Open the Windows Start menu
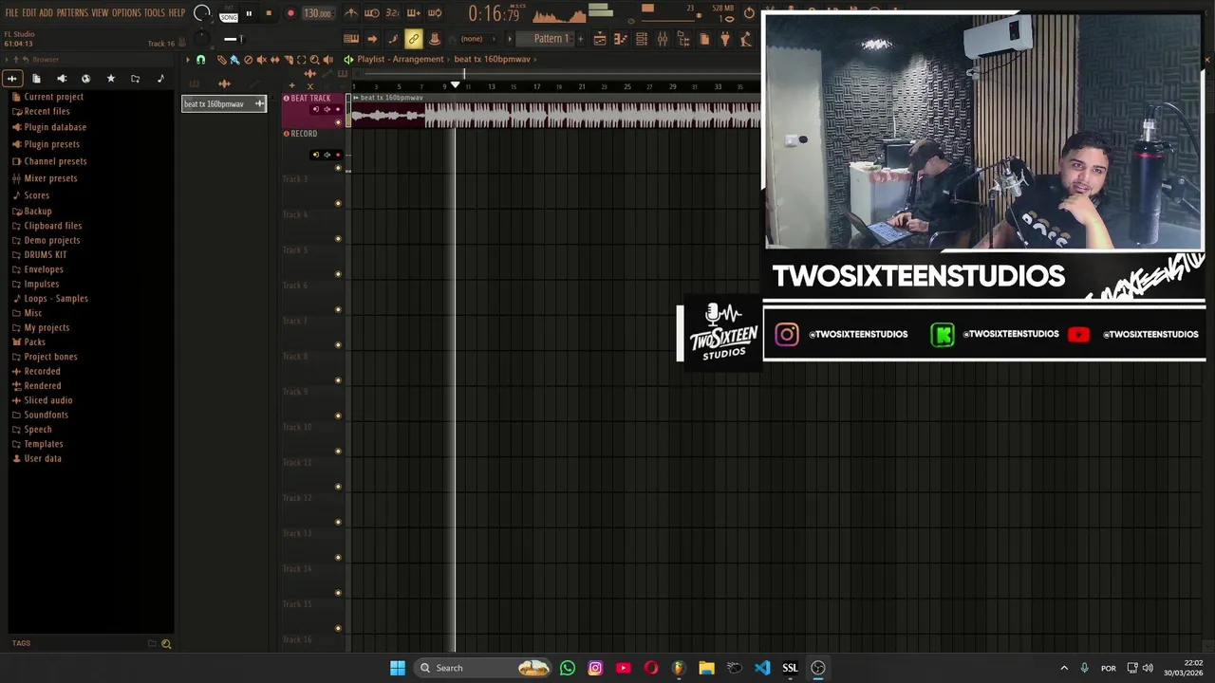The image size is (1215, 683). [x=398, y=668]
